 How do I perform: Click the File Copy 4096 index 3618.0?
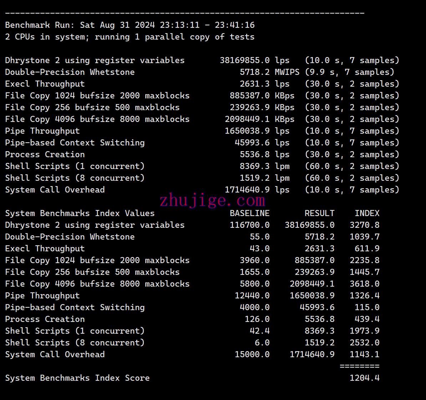364,284
